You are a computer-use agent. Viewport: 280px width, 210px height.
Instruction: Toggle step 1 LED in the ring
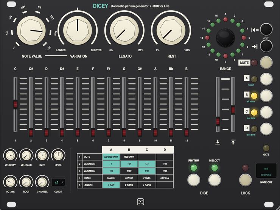coord(226,19)
